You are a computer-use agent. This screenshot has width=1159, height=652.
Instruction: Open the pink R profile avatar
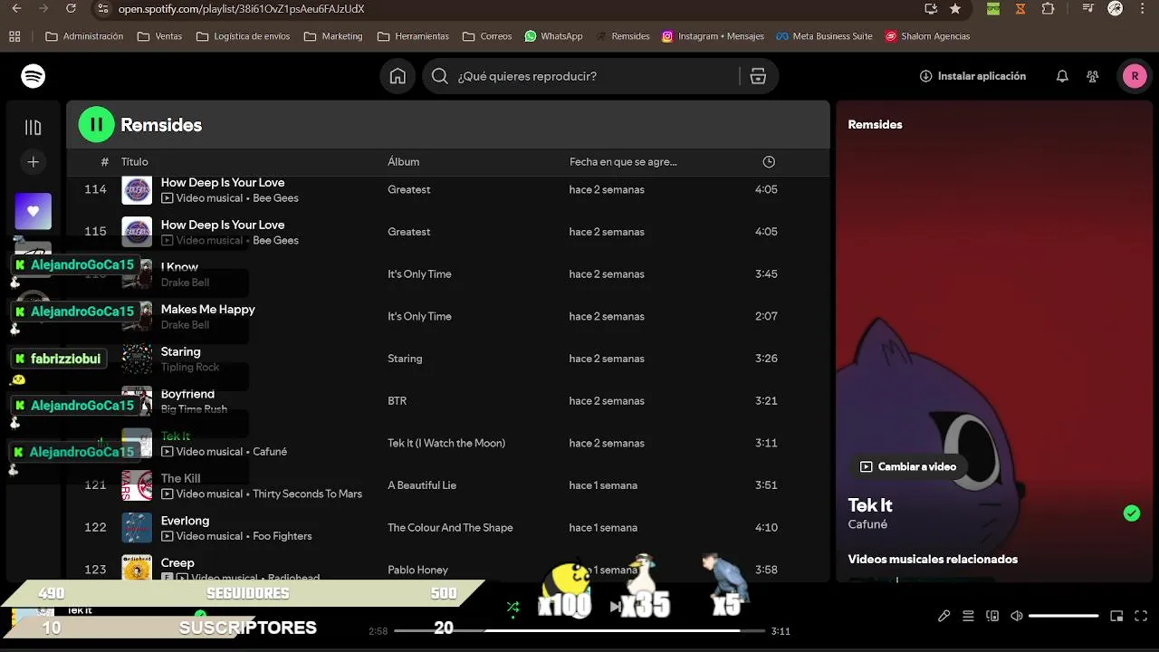point(1135,76)
